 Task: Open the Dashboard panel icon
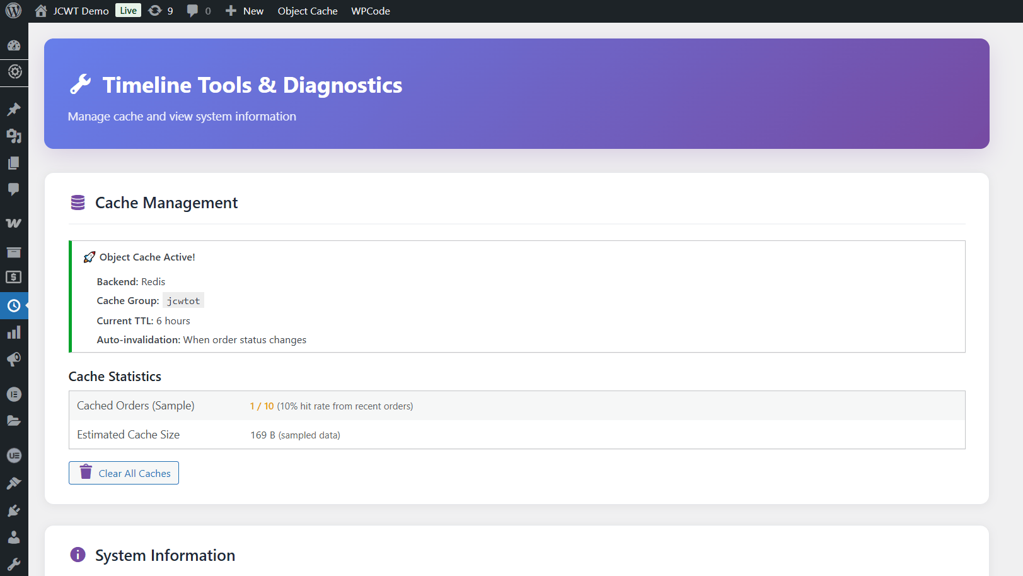click(x=14, y=45)
